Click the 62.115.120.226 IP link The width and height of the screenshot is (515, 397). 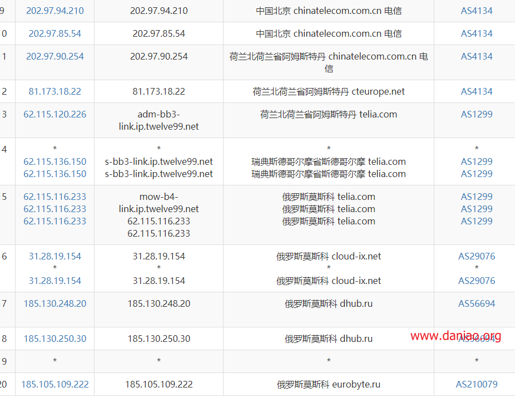pyautogui.click(x=55, y=114)
